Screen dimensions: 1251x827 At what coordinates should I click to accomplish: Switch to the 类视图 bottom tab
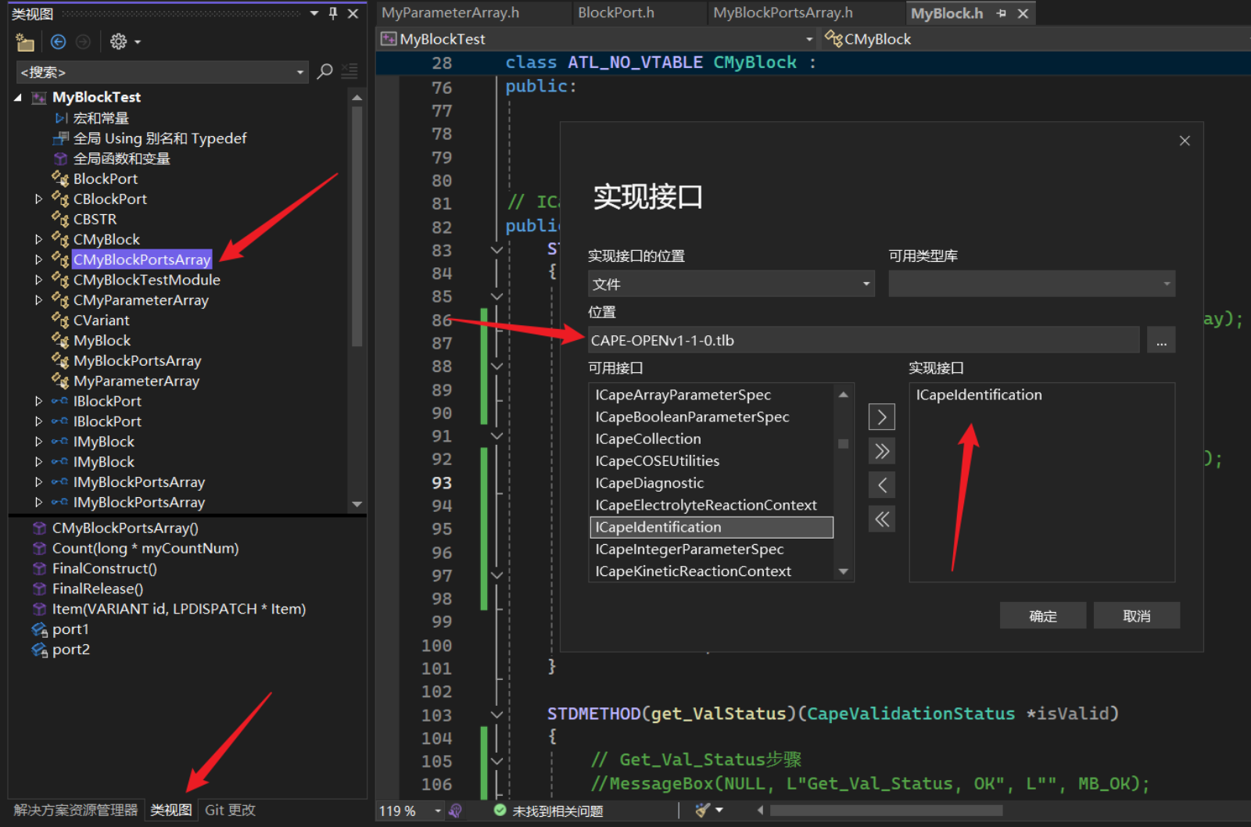pos(171,811)
